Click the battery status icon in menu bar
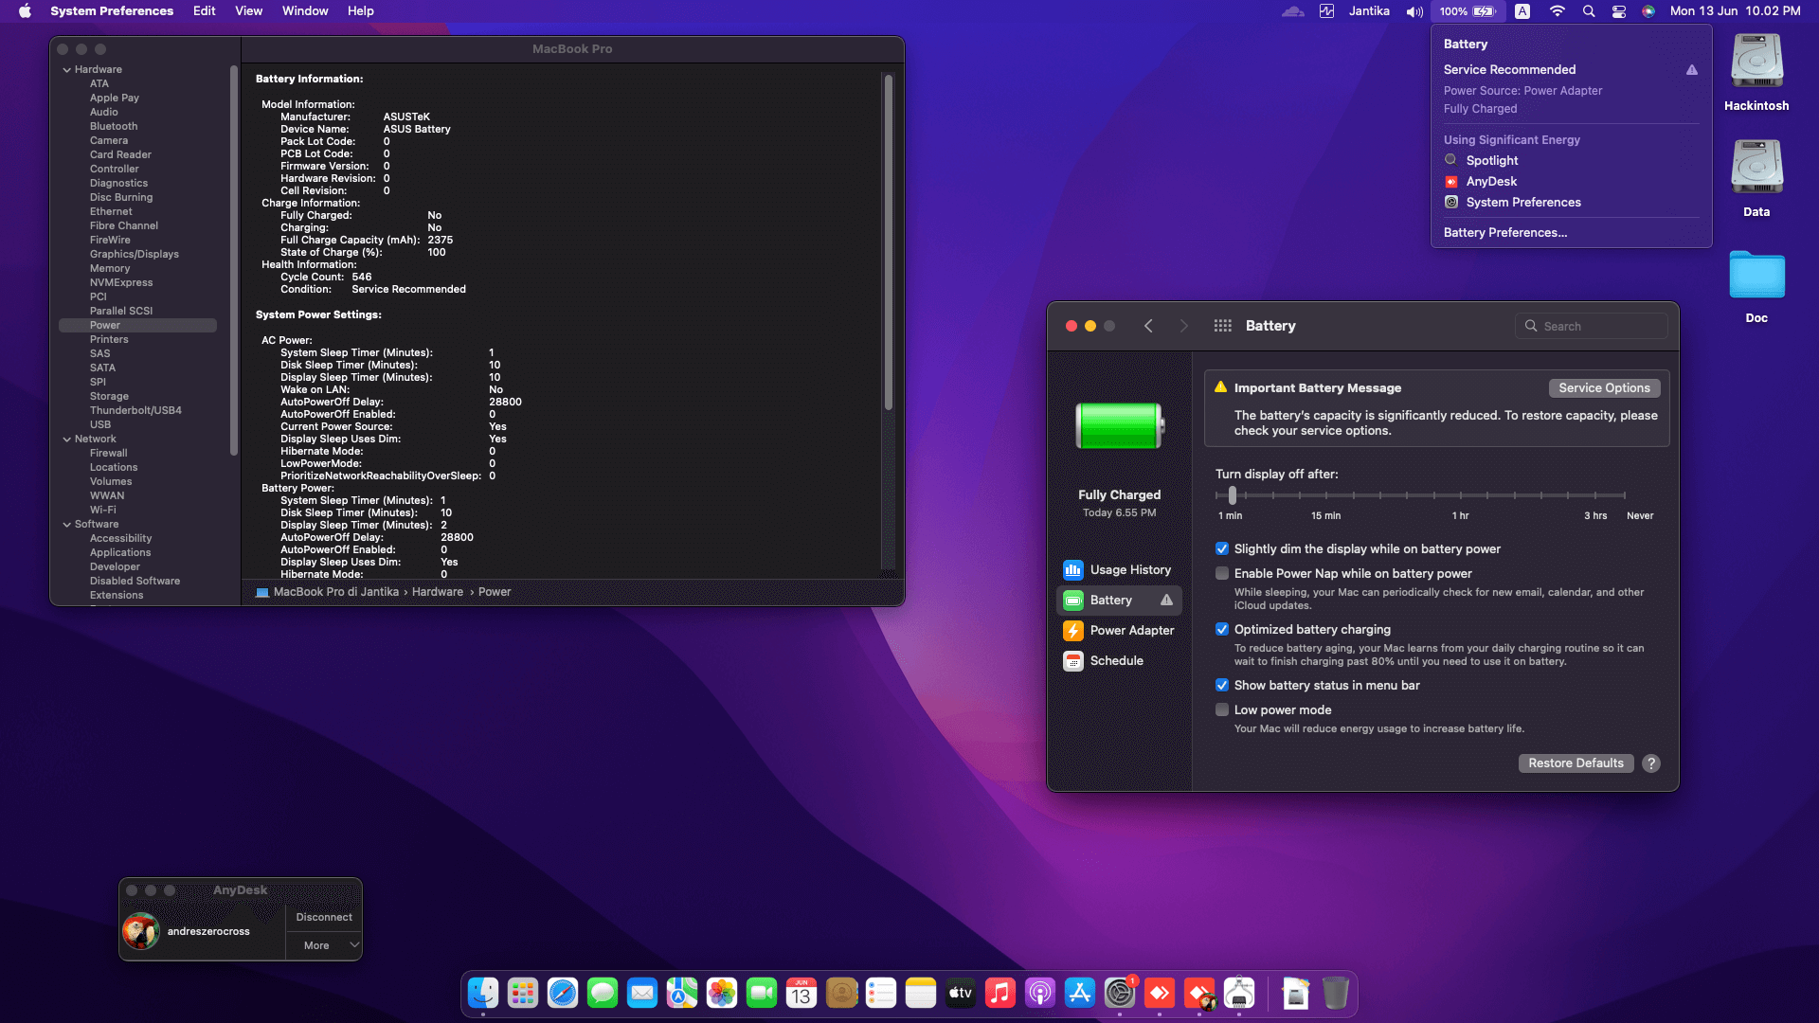The image size is (1819, 1023). [x=1484, y=11]
